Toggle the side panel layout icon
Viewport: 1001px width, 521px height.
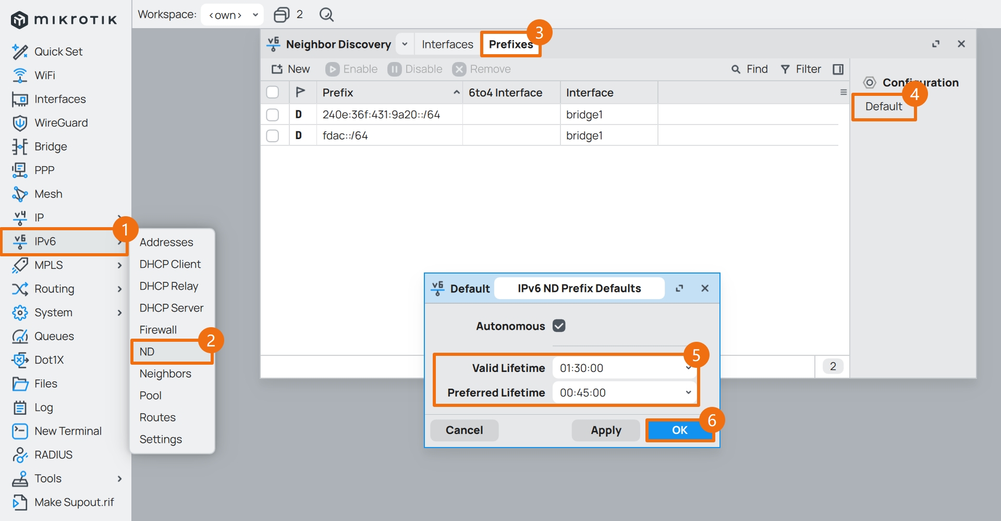838,69
